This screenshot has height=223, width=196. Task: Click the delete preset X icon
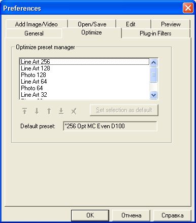(x=74, y=111)
